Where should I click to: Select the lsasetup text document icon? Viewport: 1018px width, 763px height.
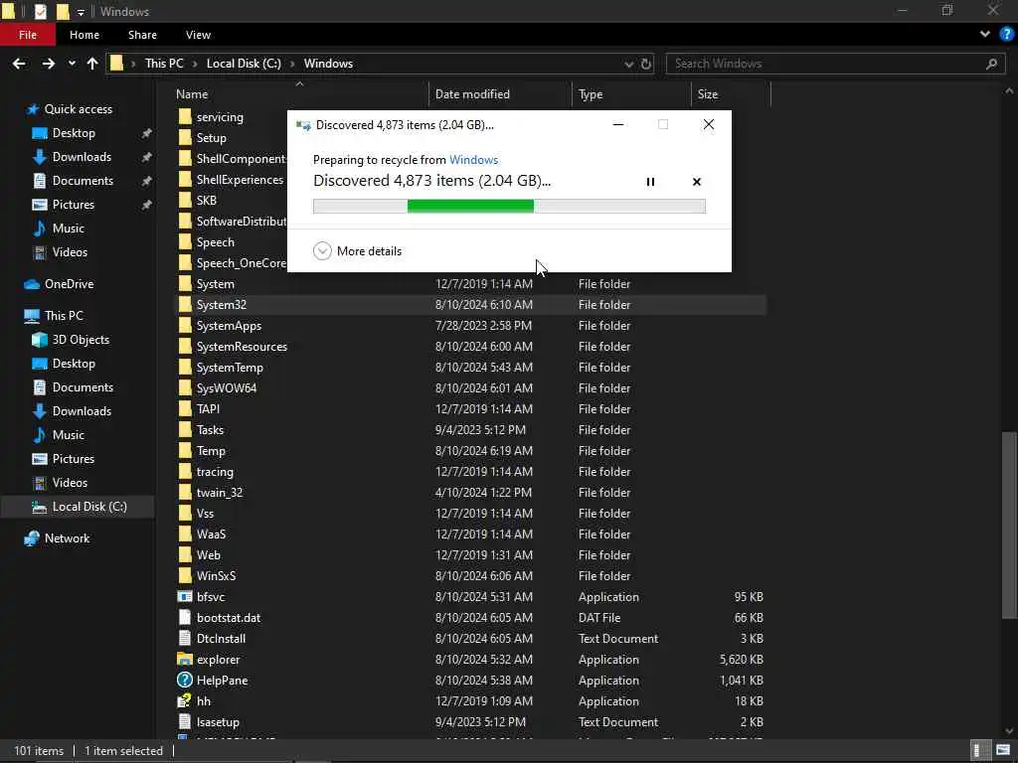(185, 721)
